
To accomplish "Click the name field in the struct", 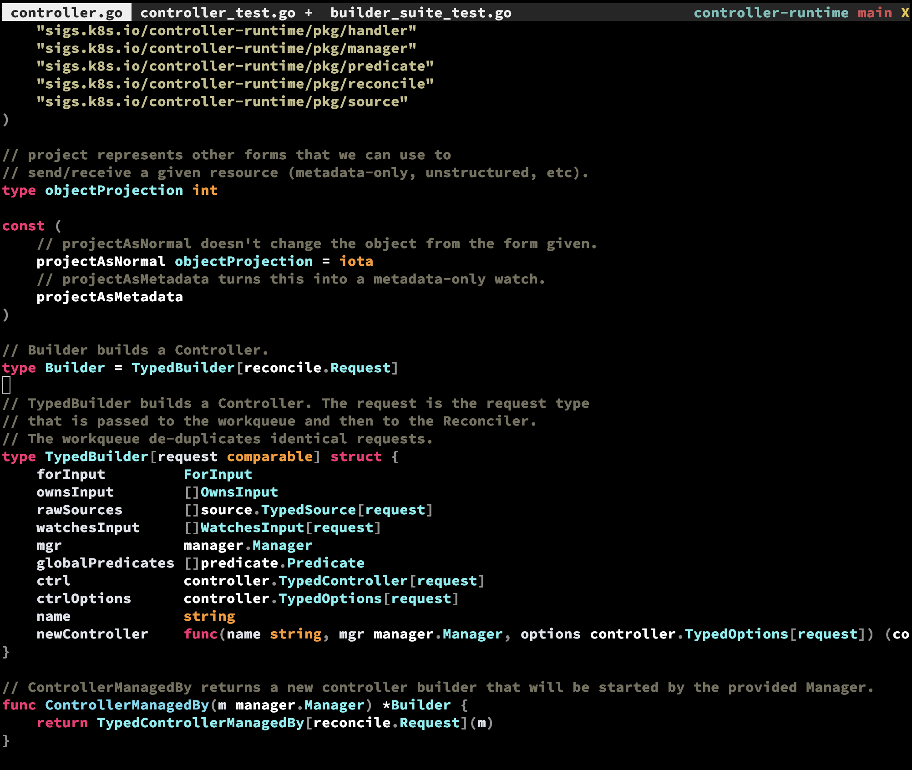I will [x=54, y=616].
